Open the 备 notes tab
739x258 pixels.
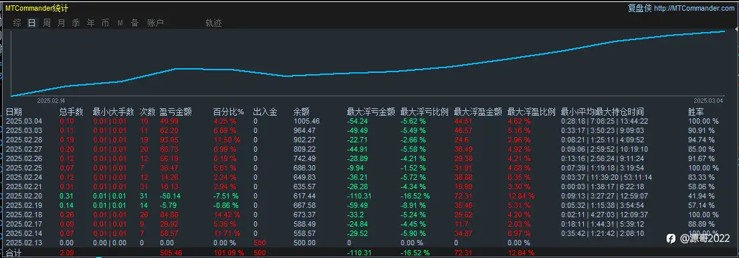point(135,23)
